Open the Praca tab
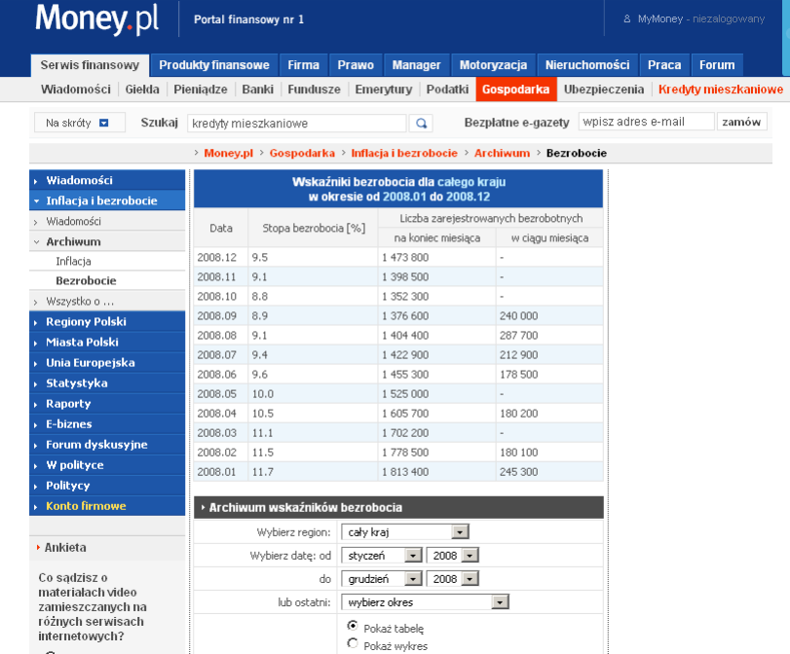 pyautogui.click(x=664, y=65)
